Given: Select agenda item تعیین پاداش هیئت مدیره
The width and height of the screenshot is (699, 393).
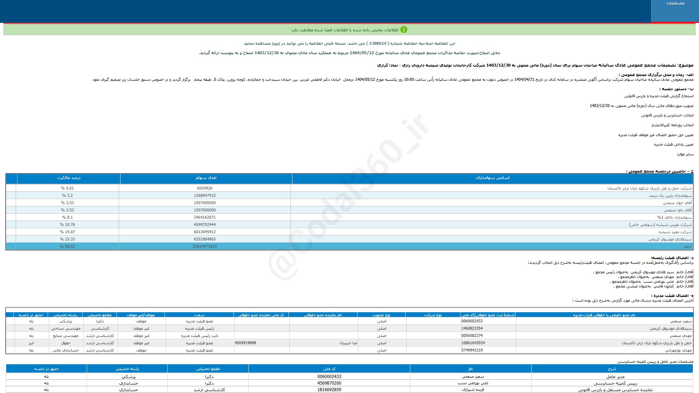Looking at the screenshot, I should pos(674,144).
